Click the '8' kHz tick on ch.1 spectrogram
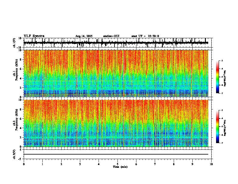This screenshot has width=238, height=184. click(21, 60)
